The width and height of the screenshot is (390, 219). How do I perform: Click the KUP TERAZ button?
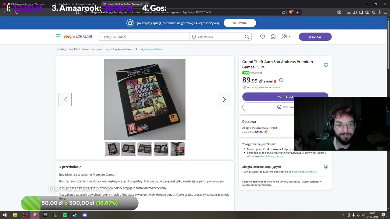click(285, 97)
